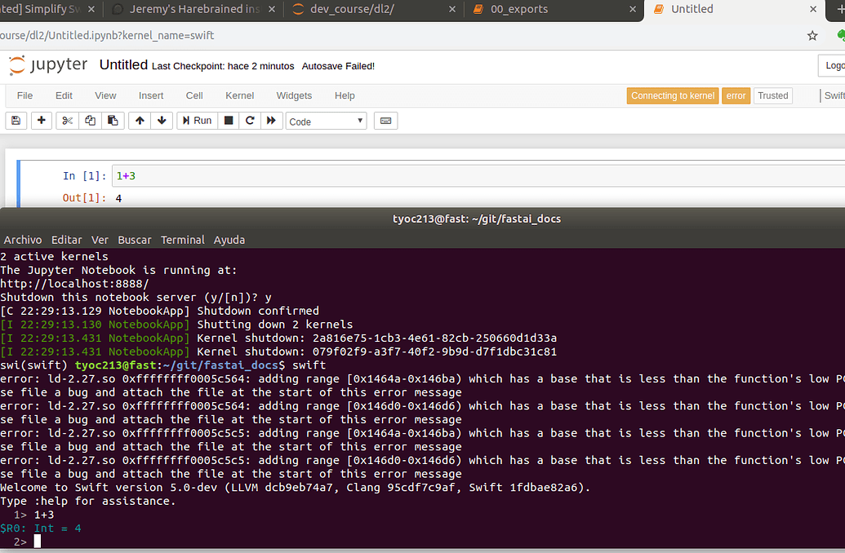This screenshot has width=845, height=553.
Task: Save the notebook with the floppy disk icon
Action: click(x=16, y=120)
